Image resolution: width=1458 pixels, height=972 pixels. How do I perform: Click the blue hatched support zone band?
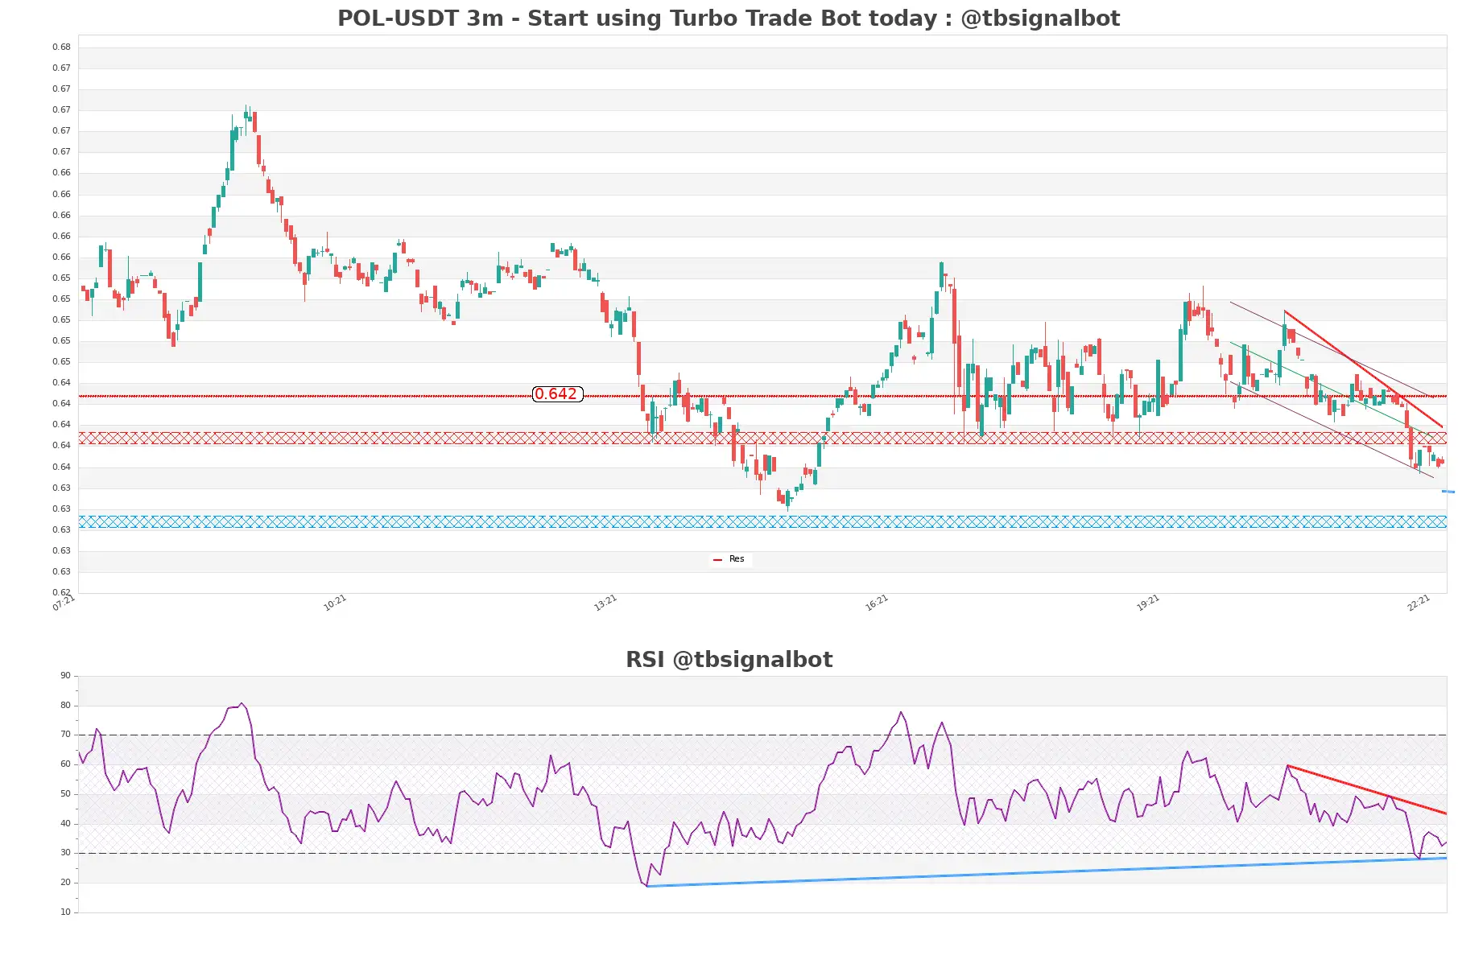click(x=762, y=522)
